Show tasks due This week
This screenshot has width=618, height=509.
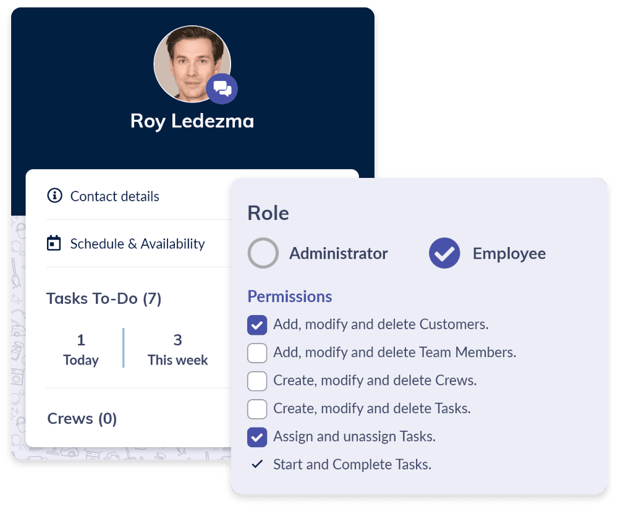[177, 350]
